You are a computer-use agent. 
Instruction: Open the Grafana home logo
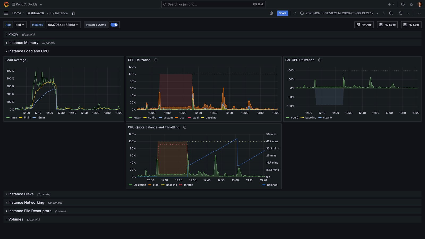(6, 4)
